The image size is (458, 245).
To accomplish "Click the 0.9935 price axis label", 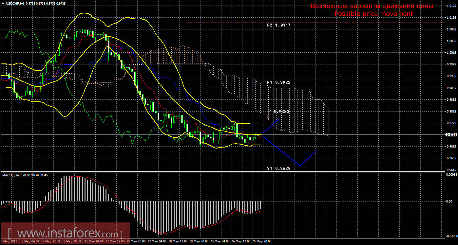I will click(x=451, y=76).
